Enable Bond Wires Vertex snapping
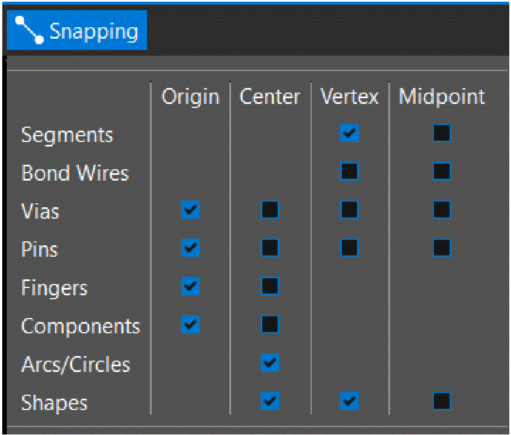This screenshot has height=435, width=511. pyautogui.click(x=350, y=172)
